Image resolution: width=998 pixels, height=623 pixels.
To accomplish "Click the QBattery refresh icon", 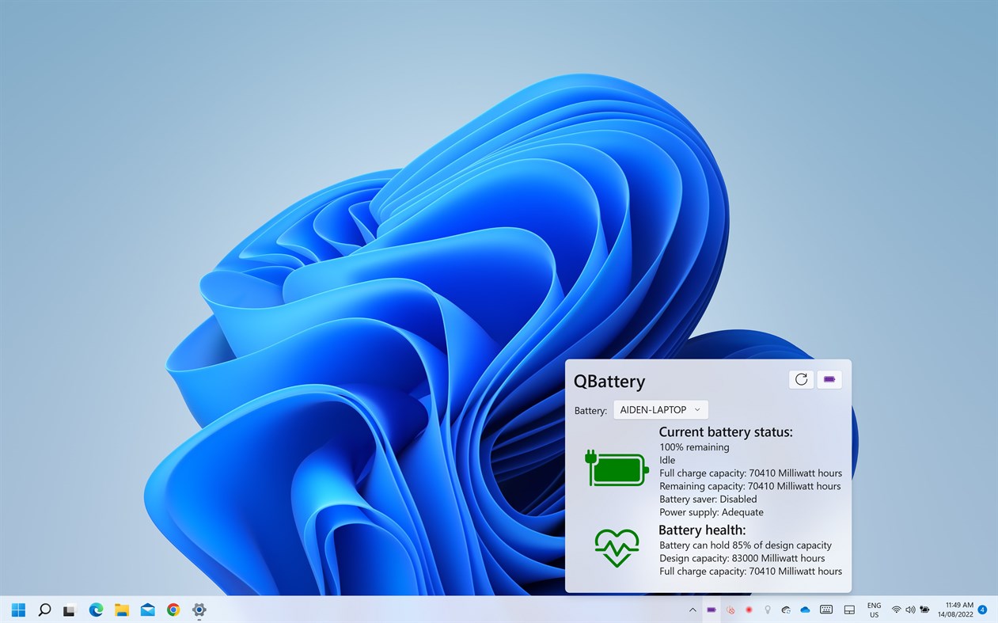I will (x=801, y=379).
